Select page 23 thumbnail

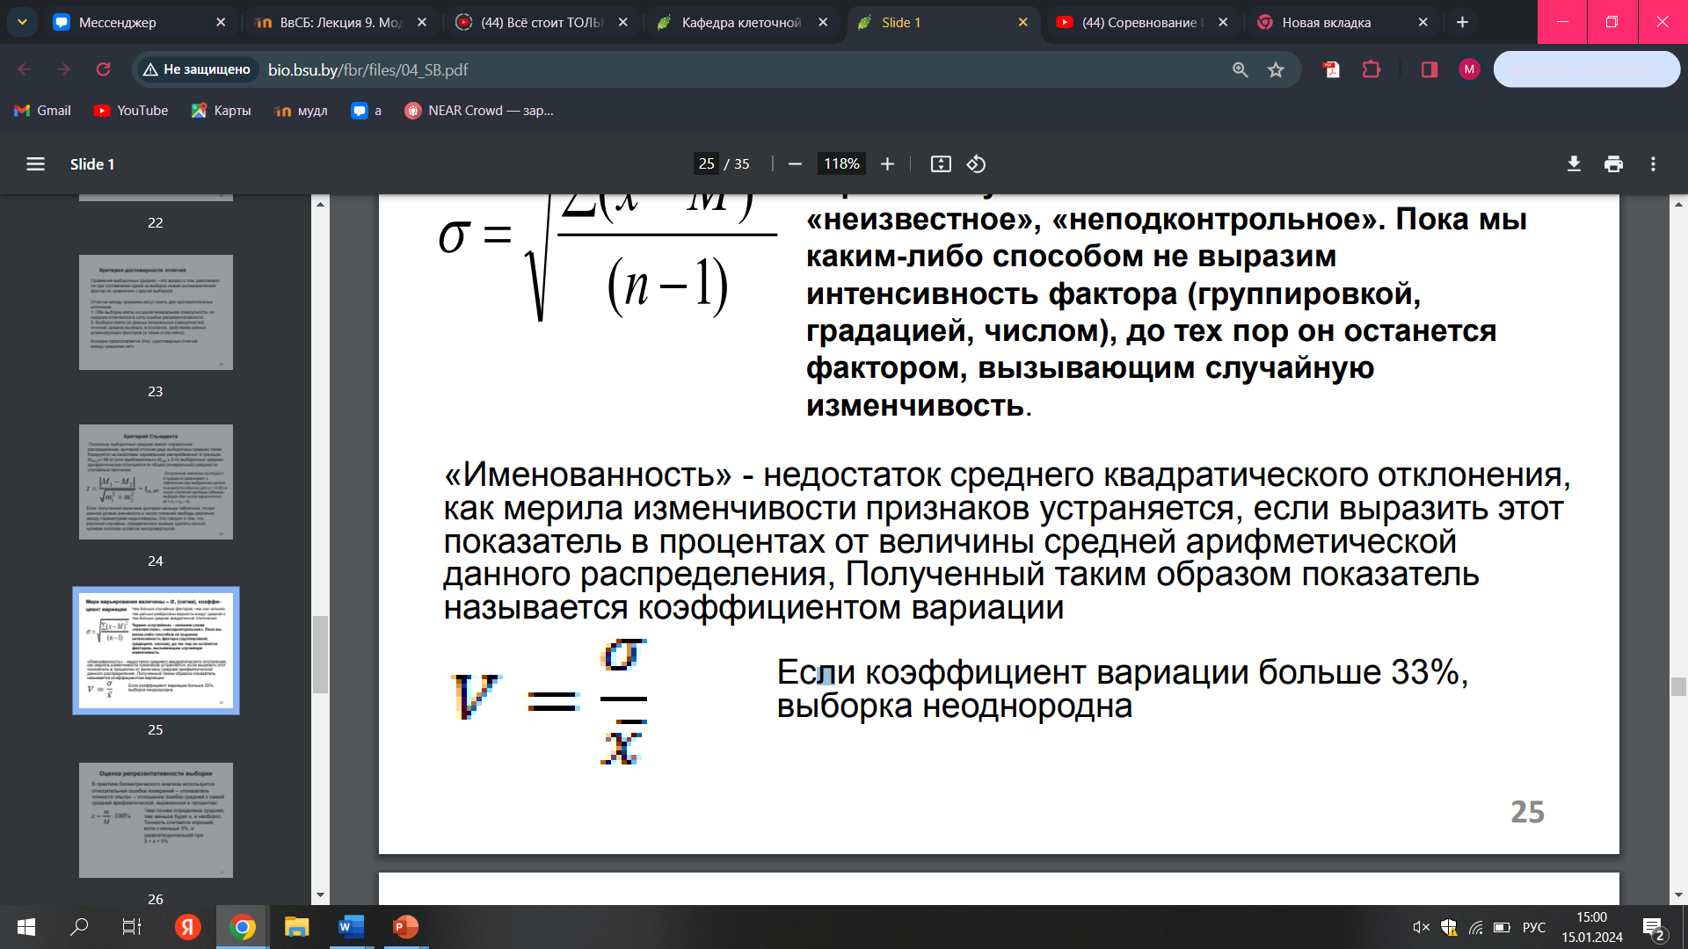pyautogui.click(x=156, y=312)
